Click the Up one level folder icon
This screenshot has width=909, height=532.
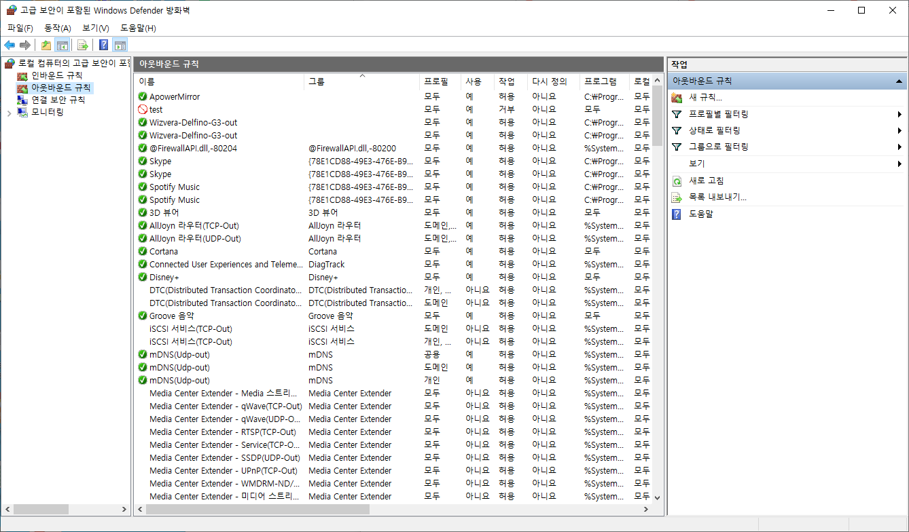coord(46,45)
